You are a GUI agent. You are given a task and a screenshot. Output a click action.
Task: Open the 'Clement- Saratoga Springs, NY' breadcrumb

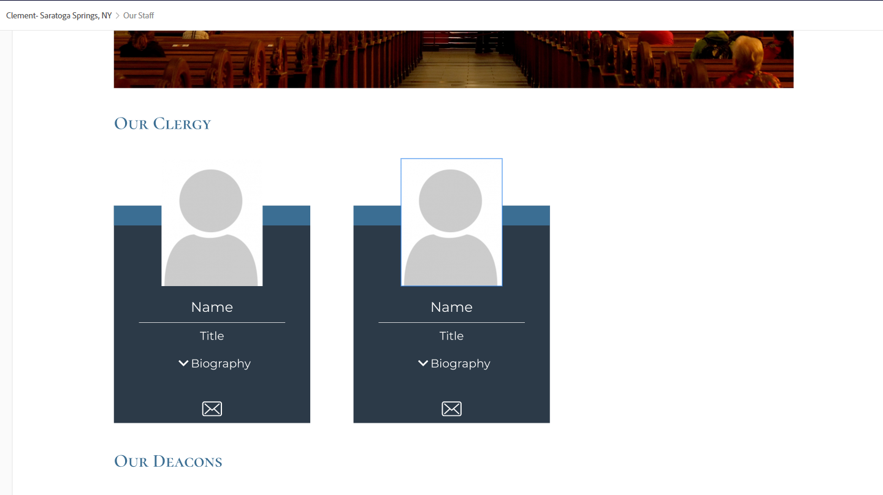coord(59,15)
